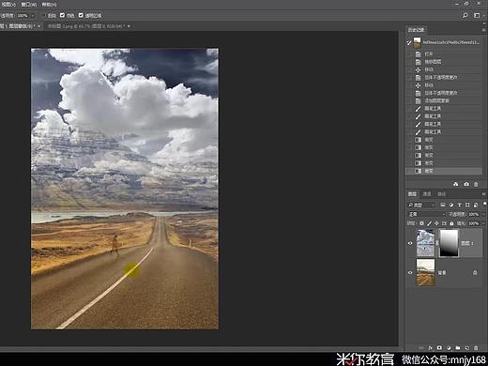Open the Window (W) menu
Image resolution: width=488 pixels, height=366 pixels.
[x=29, y=5]
